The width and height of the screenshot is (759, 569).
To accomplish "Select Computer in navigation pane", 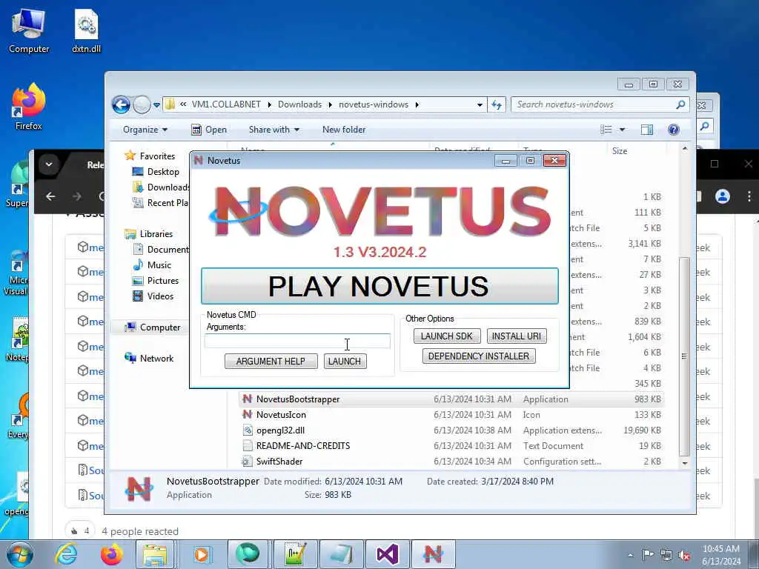I will click(160, 327).
